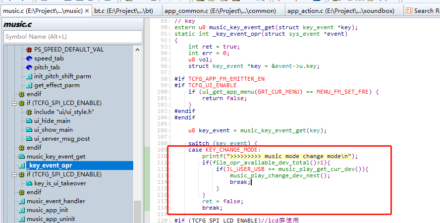Click the init_pitch_shift_parm function icon
Image resolution: width=440 pixels, height=223 pixels.
(x=29, y=77)
